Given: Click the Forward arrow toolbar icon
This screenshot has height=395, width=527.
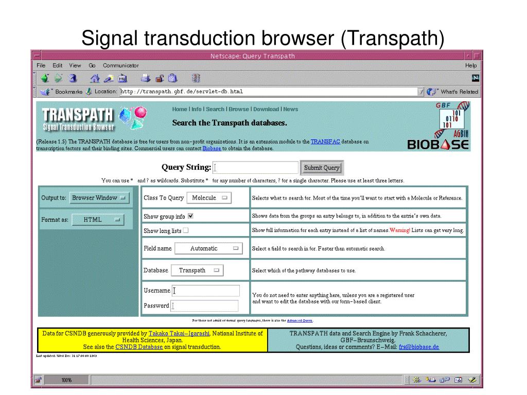Looking at the screenshot, I should (x=59, y=78).
